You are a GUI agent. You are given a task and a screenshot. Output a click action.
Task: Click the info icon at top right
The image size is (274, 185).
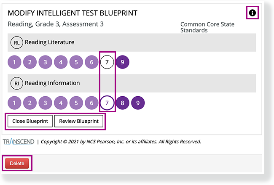click(252, 13)
